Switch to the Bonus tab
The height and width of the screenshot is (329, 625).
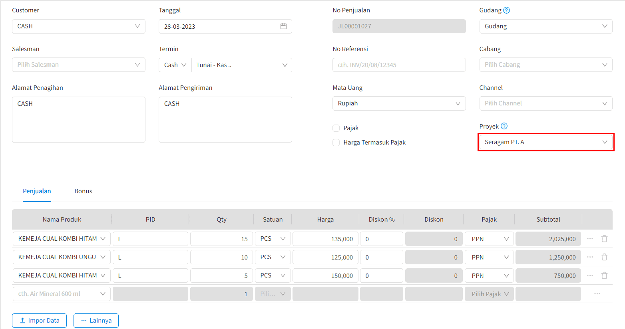coord(83,191)
